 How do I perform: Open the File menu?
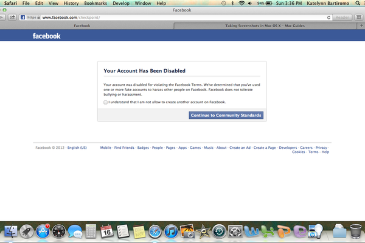tap(26, 3)
